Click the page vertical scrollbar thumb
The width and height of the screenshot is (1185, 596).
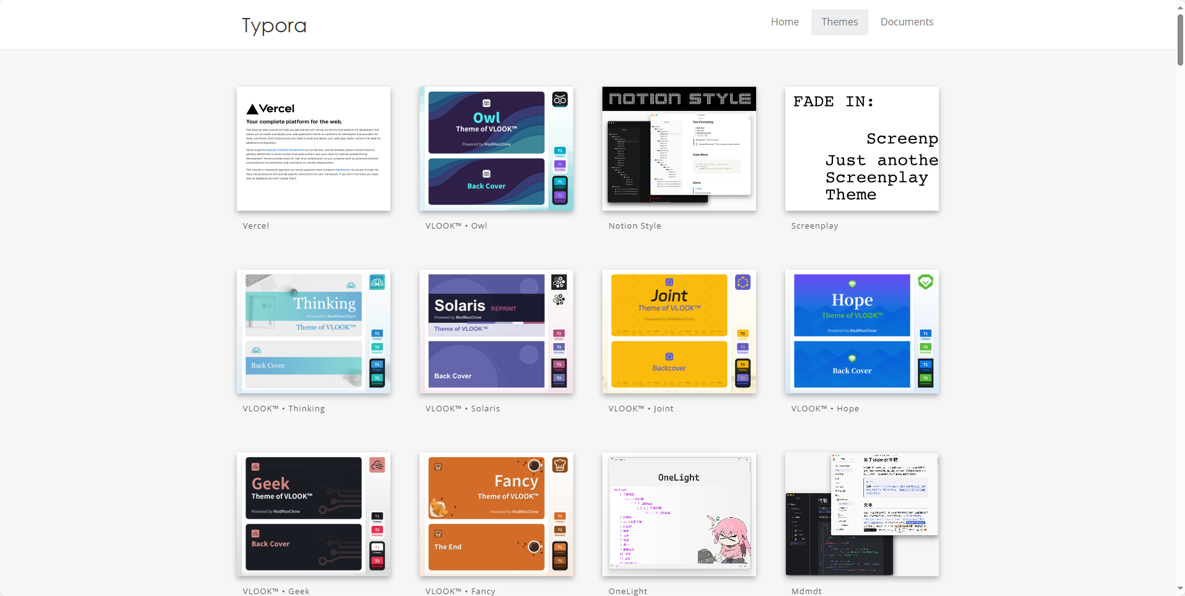tap(1180, 40)
